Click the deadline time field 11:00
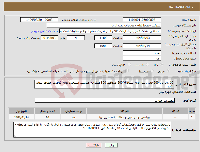200x152 pixels. [x=103, y=38]
